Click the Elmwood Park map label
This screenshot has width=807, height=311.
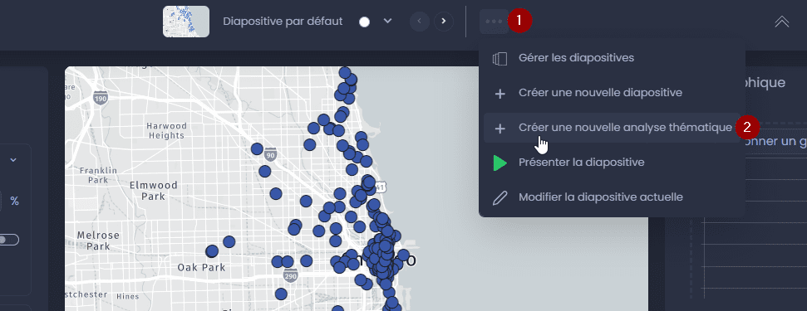point(154,191)
